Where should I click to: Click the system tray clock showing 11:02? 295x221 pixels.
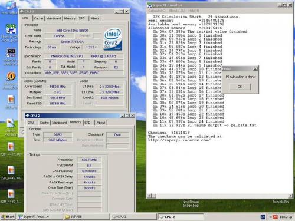(x=286, y=217)
